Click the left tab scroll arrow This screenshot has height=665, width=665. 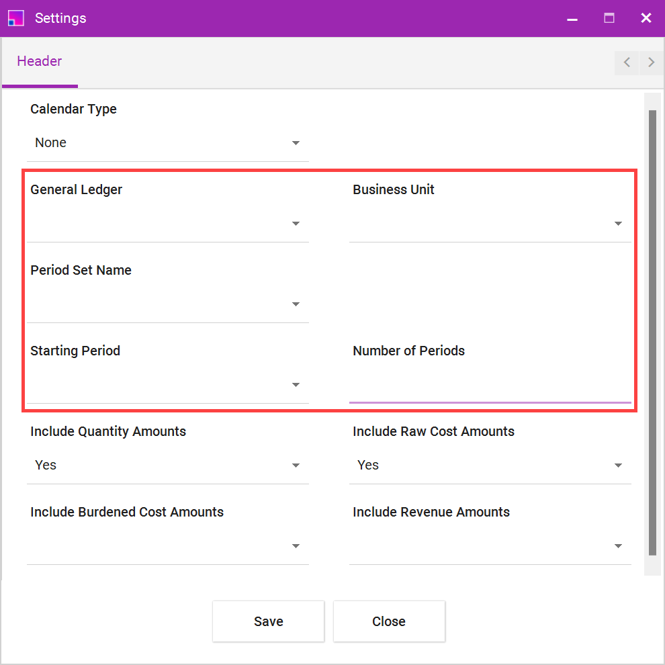coord(626,62)
